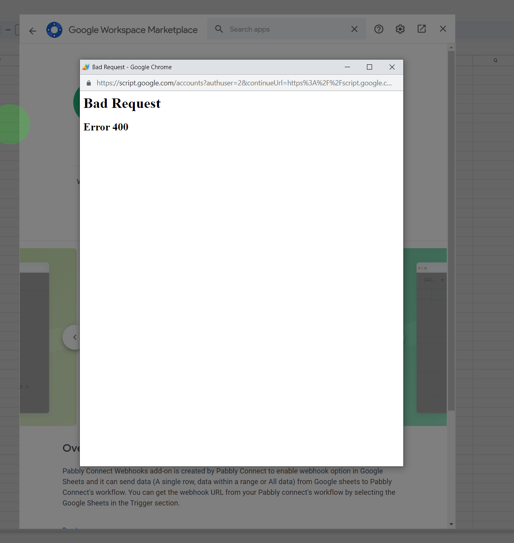
Task: Minimize the Bad Request Chrome window
Action: (x=347, y=67)
